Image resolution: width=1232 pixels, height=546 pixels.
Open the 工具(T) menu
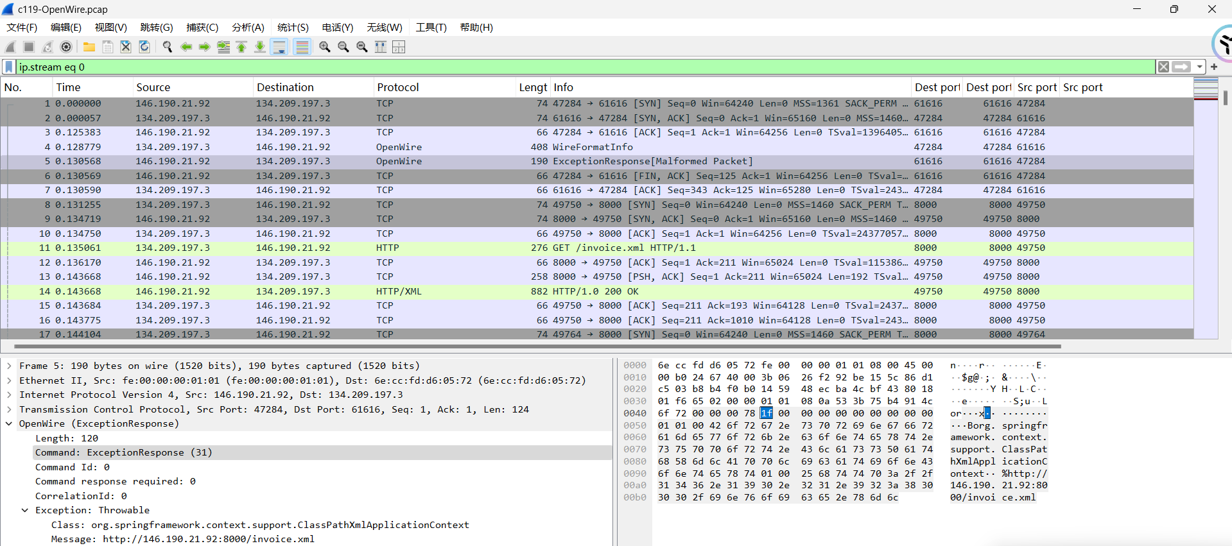[431, 28]
